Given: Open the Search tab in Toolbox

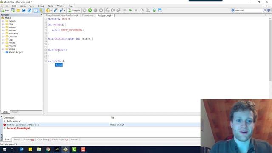Looking at the screenshot, I should 17,139.
